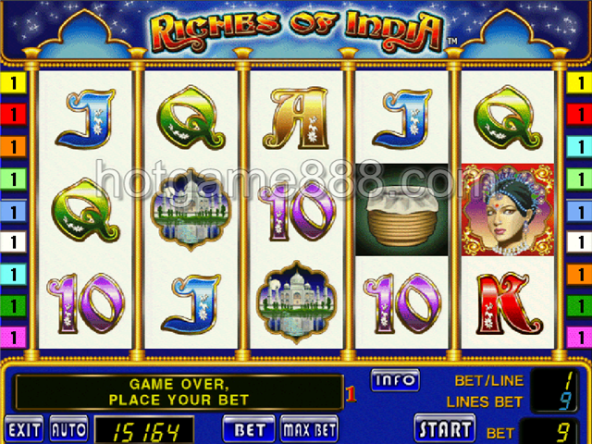Image resolution: width=592 pixels, height=444 pixels.
Task: Click the START spin button
Action: click(x=445, y=429)
